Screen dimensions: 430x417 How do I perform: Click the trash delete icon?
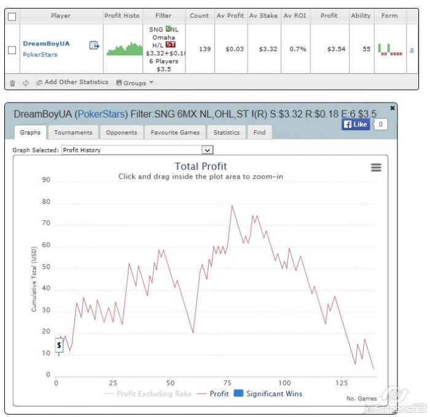tap(12, 83)
